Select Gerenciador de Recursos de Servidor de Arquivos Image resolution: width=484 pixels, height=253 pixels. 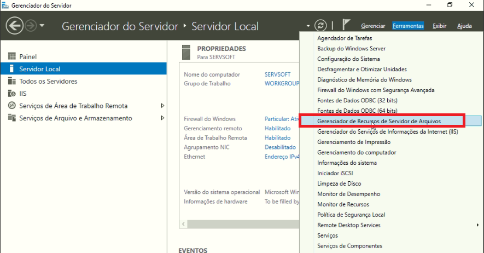pos(378,121)
